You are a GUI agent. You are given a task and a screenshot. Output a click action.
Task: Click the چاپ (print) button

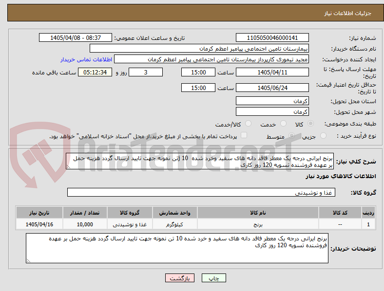[x=213, y=278]
